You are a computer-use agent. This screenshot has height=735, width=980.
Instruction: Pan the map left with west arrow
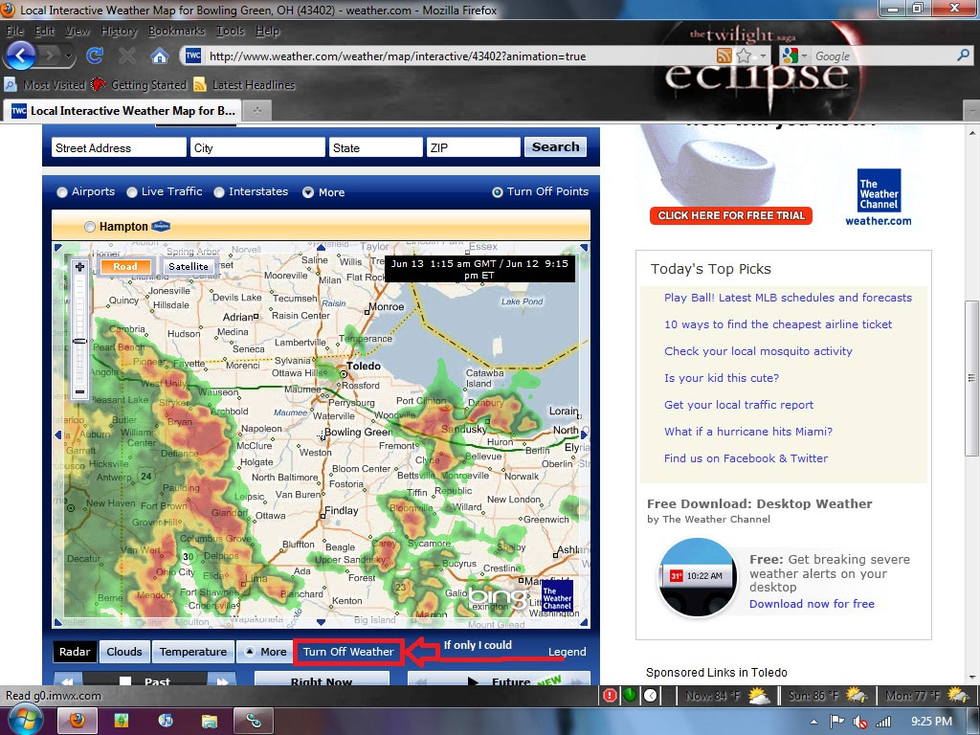coord(58,434)
